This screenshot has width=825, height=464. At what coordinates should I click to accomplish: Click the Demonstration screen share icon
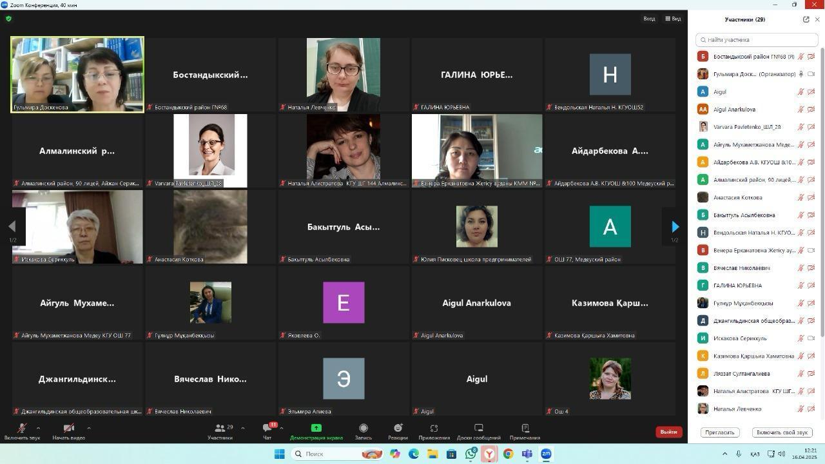tap(316, 429)
